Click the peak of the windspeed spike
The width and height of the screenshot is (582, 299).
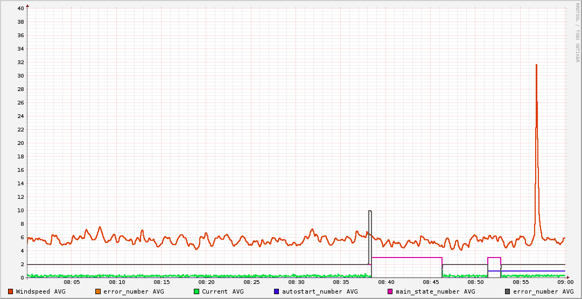(x=536, y=65)
